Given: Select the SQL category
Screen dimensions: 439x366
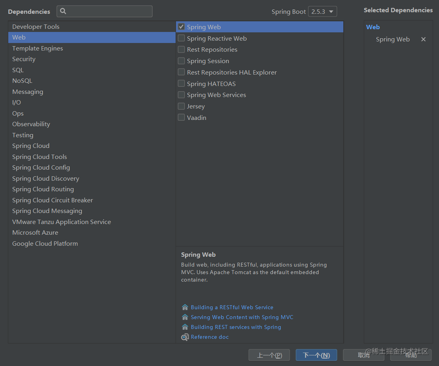Looking at the screenshot, I should (92, 70).
